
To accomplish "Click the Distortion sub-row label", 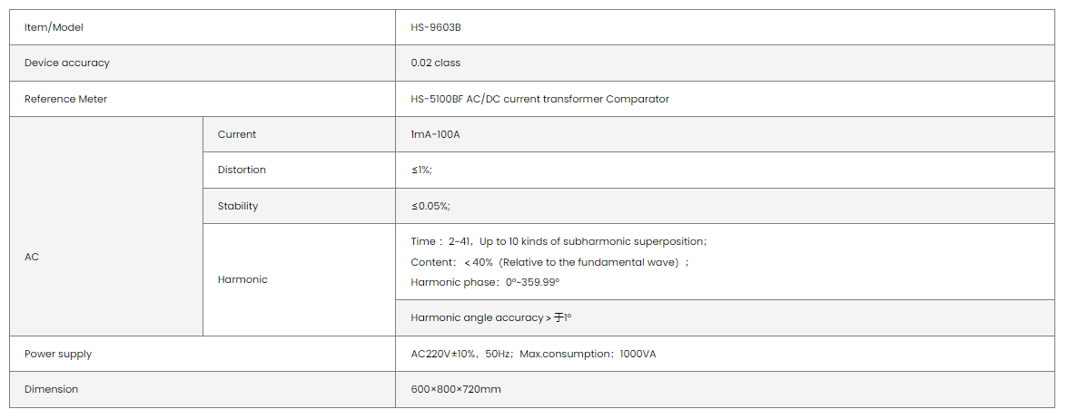I will coord(242,170).
